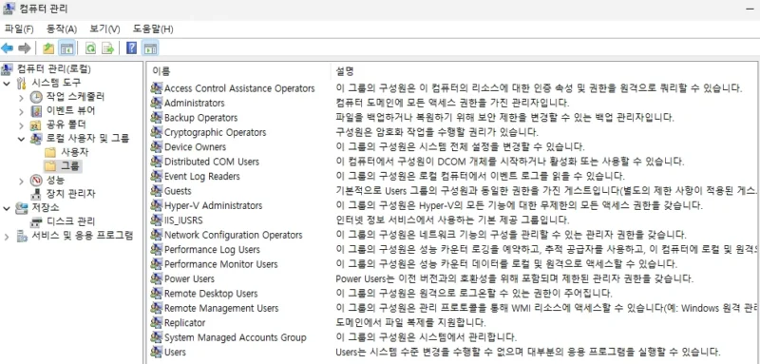Click the Replicator group icon
The width and height of the screenshot is (760, 364).
tap(156, 322)
